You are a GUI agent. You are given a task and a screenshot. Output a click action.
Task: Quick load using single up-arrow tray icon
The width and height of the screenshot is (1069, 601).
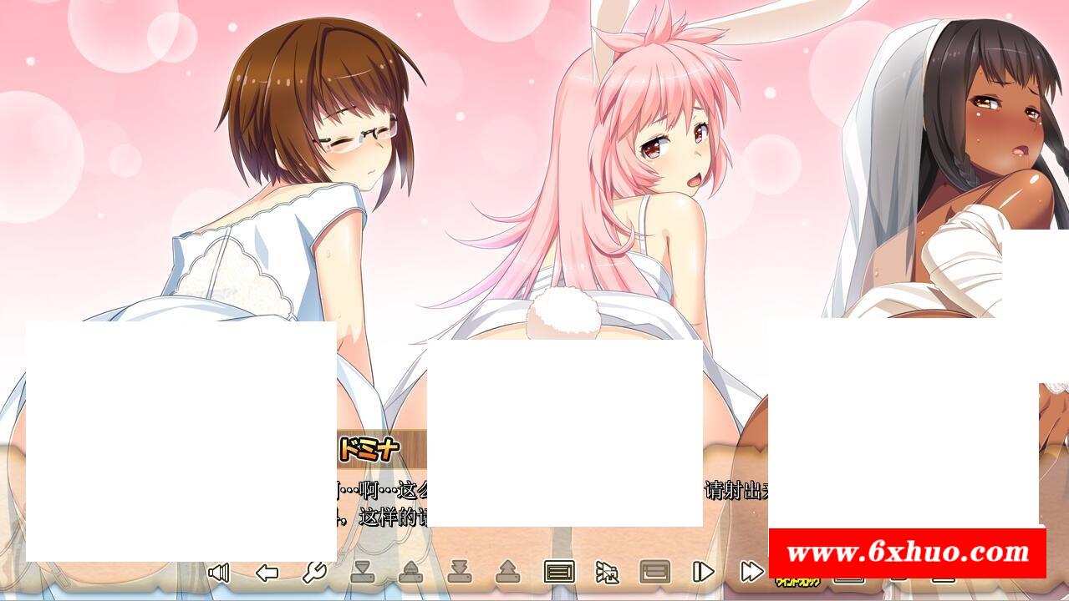pyautogui.click(x=410, y=572)
